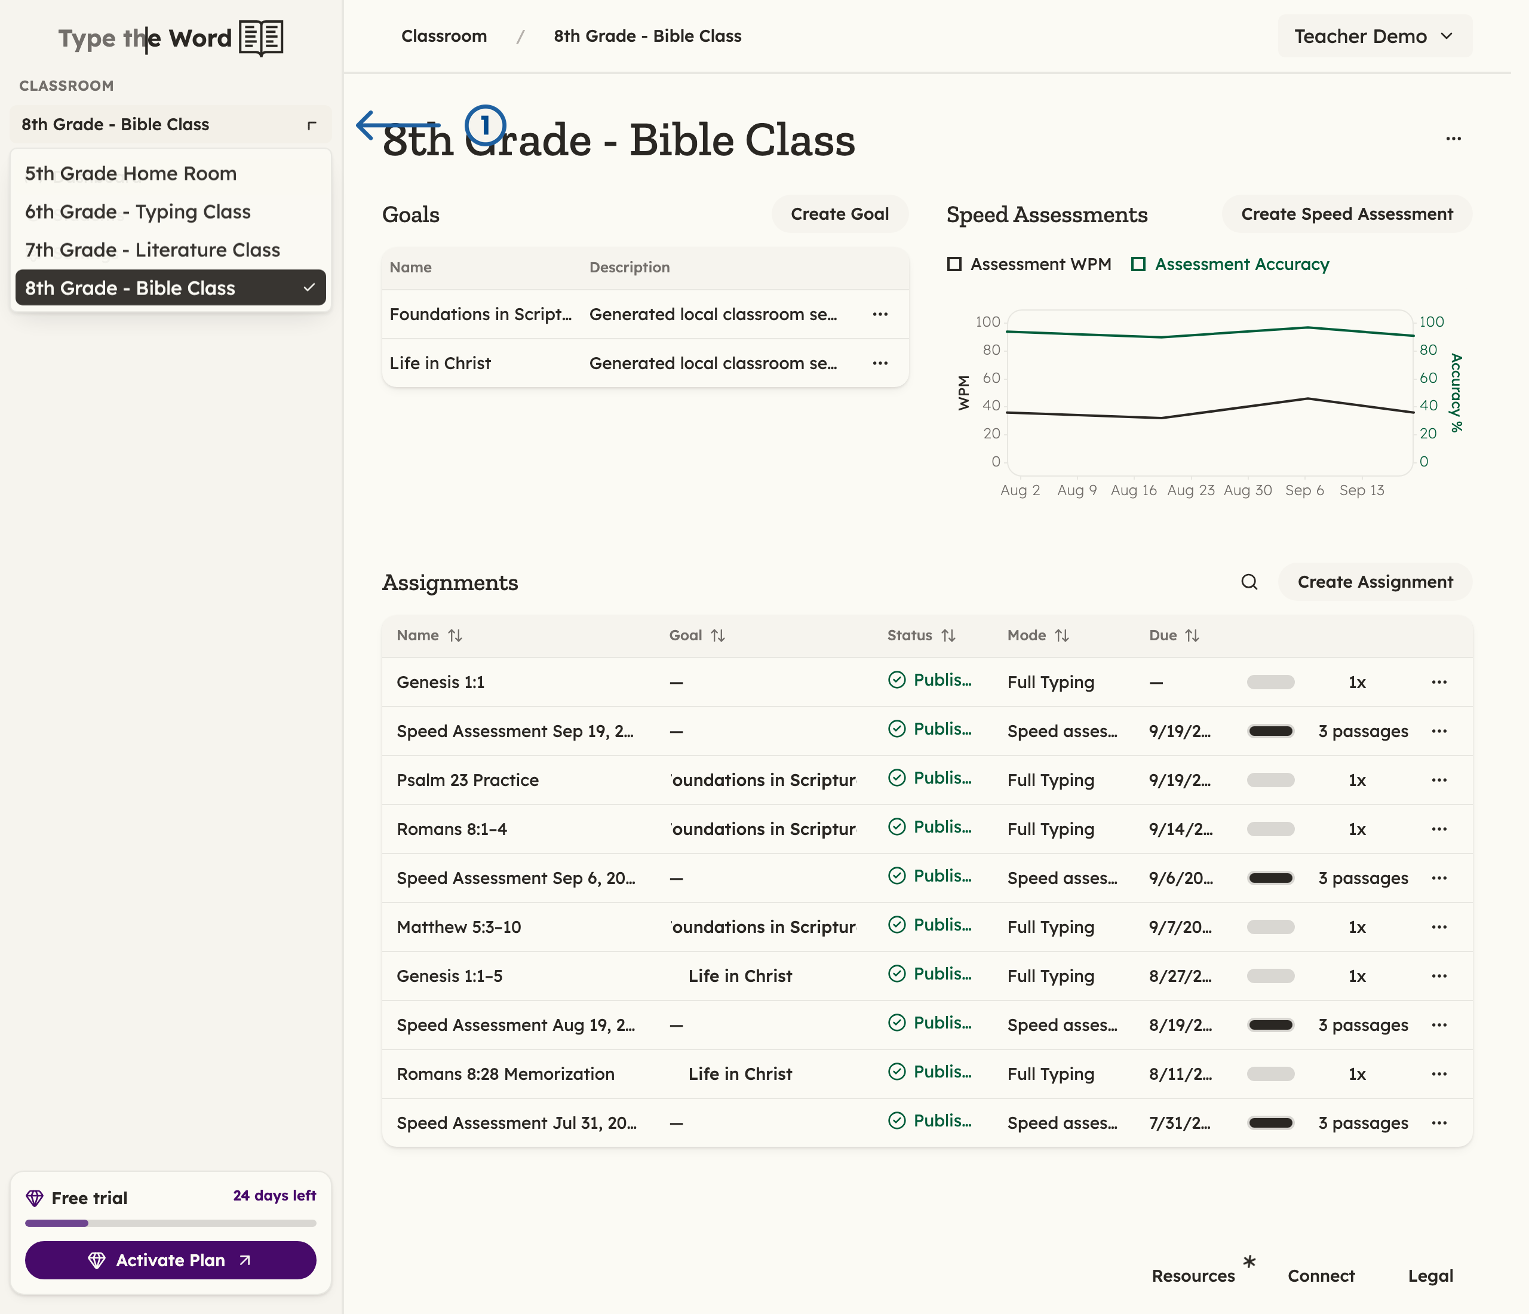Open the Teacher Demo account dropdown

(1374, 36)
